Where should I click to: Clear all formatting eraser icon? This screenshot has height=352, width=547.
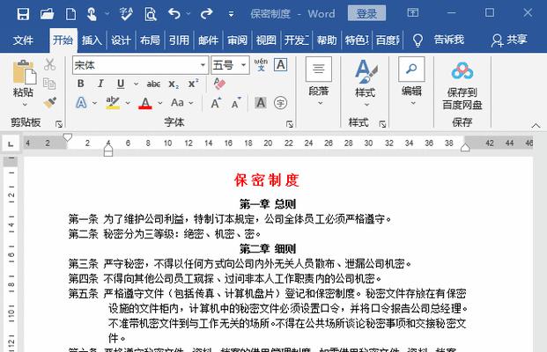click(219, 84)
